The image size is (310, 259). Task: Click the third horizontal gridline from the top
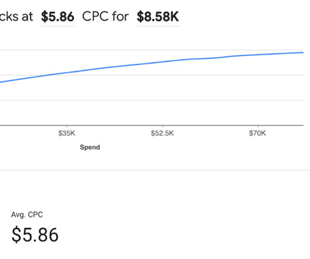click(151, 100)
